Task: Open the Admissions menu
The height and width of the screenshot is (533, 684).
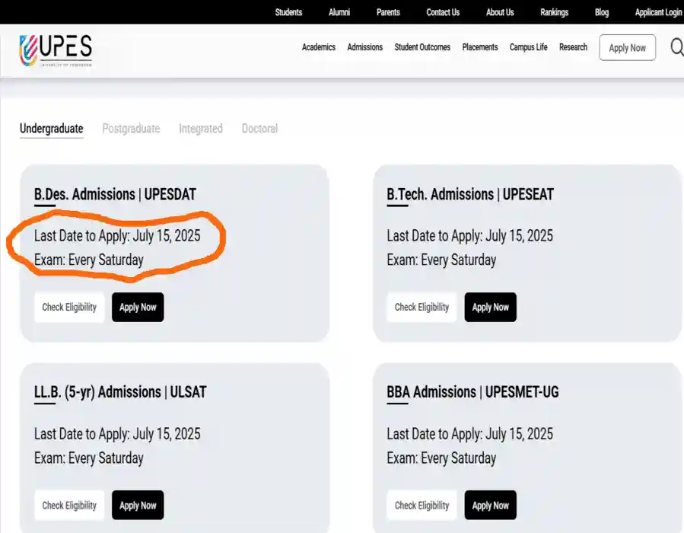Action: pyautogui.click(x=364, y=47)
